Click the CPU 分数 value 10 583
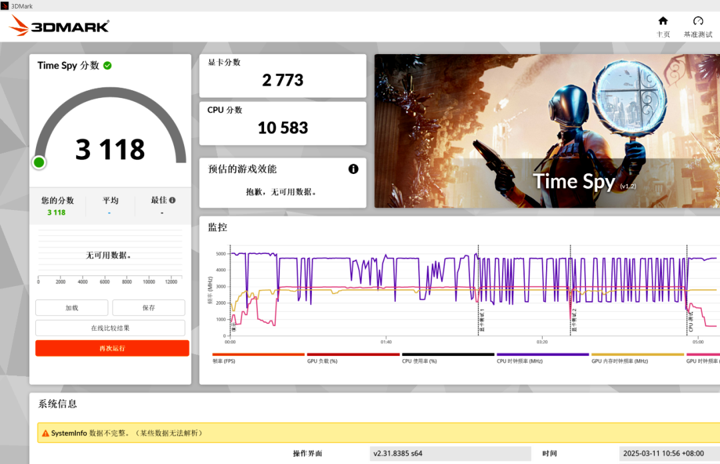 (283, 128)
